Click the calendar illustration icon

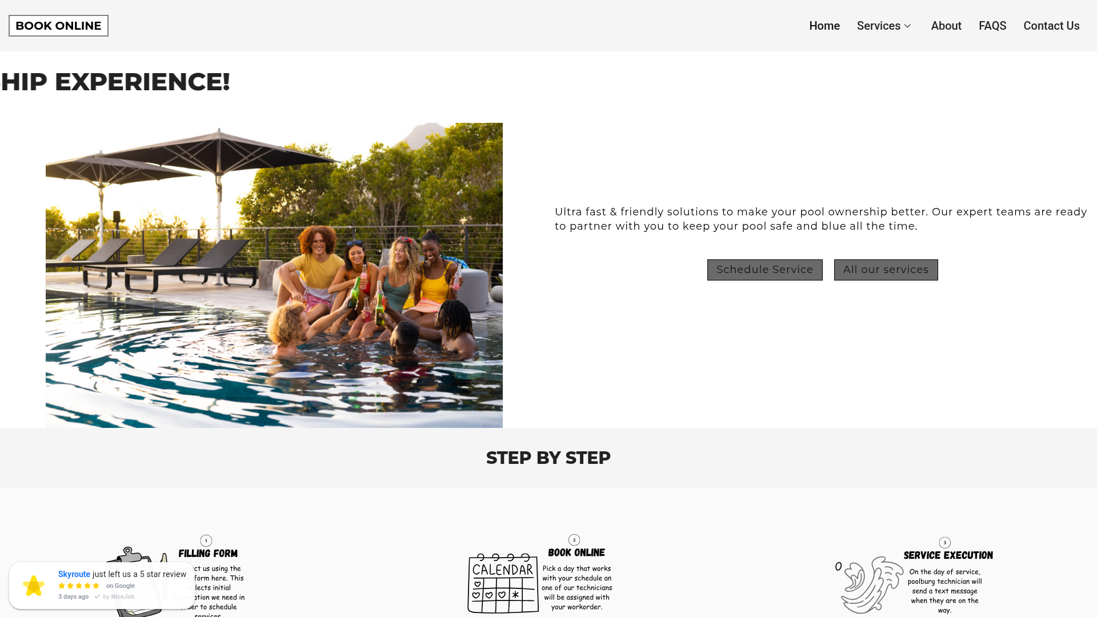503,583
